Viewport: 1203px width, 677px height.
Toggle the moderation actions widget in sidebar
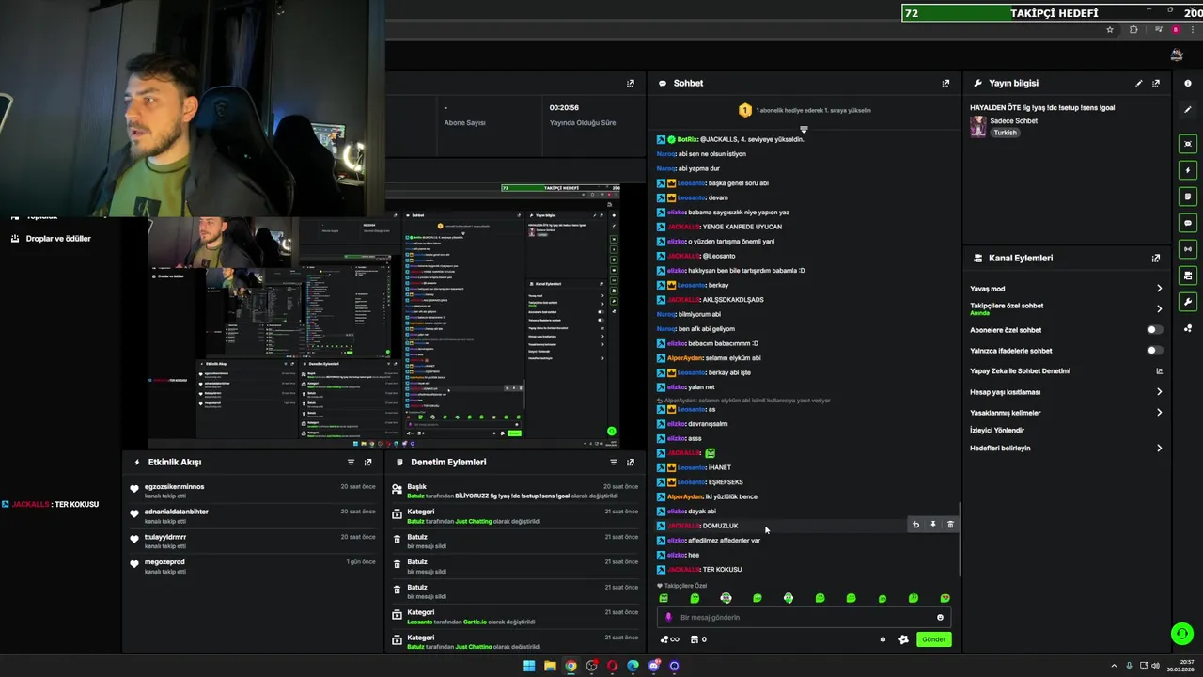point(1188,197)
